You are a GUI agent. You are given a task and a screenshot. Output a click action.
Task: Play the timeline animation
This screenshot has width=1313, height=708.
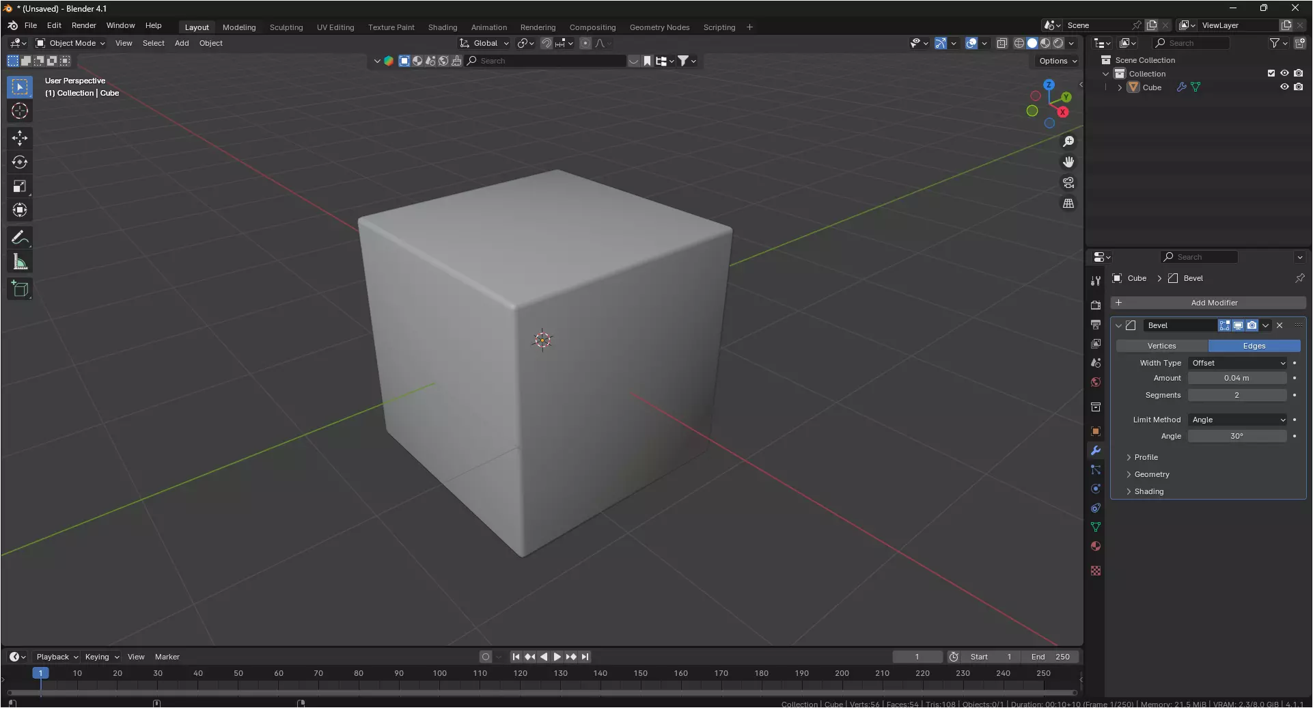tap(557, 657)
